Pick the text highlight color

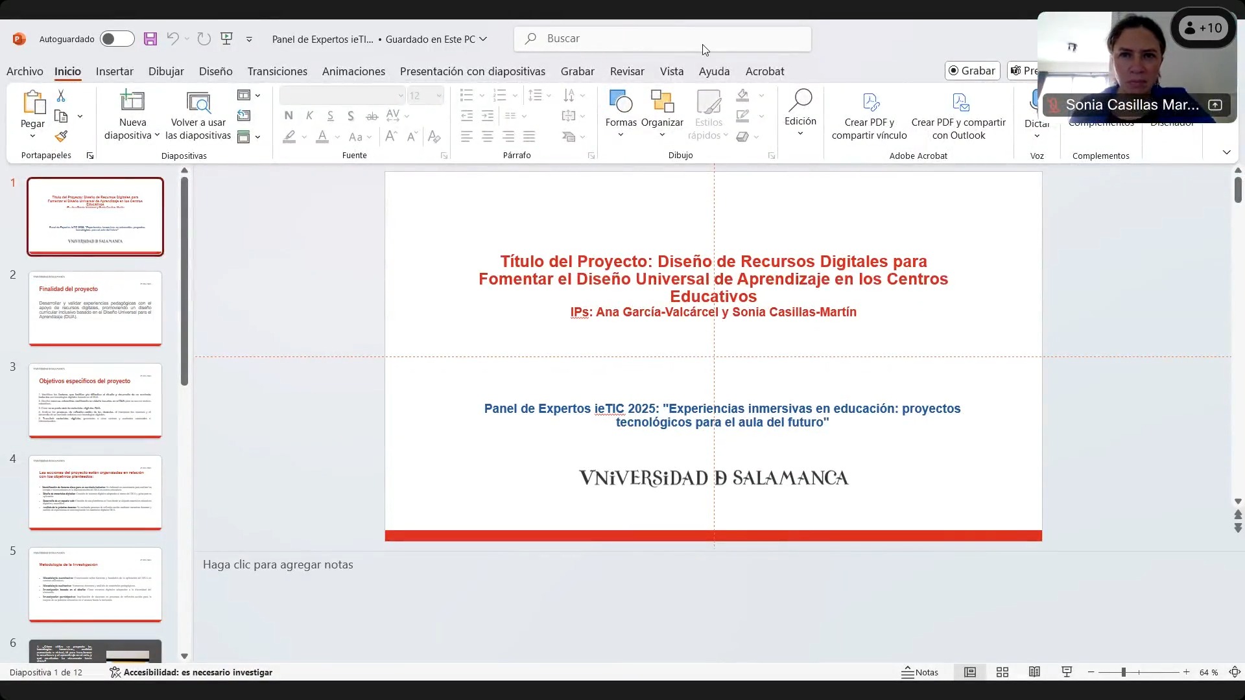click(289, 137)
